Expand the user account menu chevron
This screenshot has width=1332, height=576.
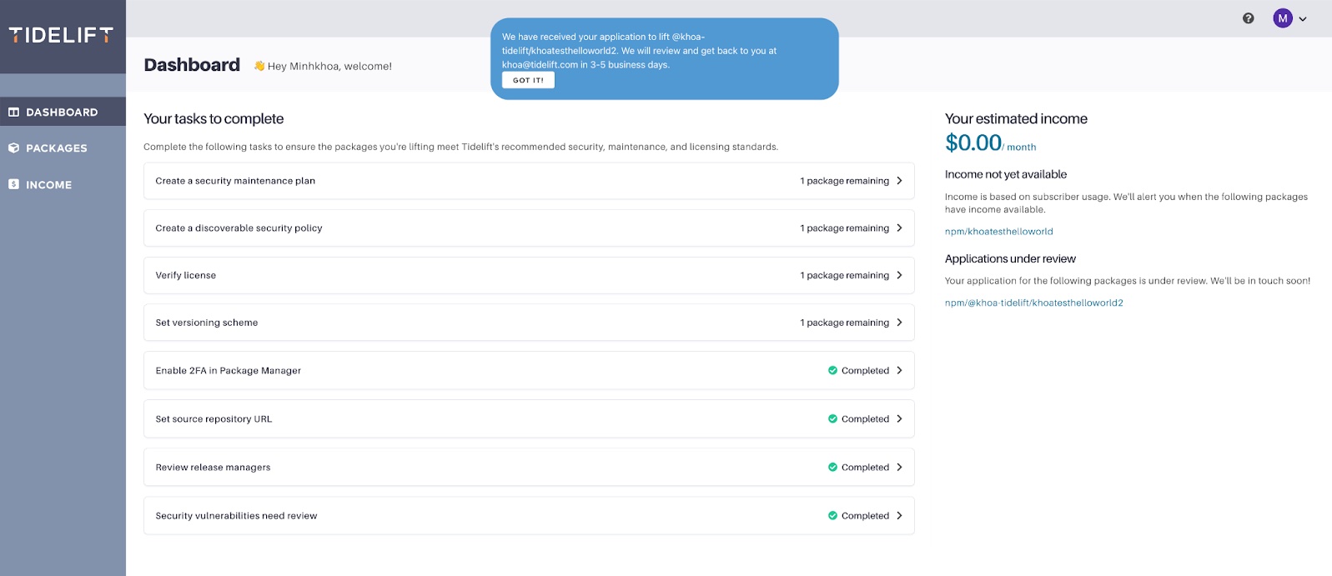click(1303, 19)
